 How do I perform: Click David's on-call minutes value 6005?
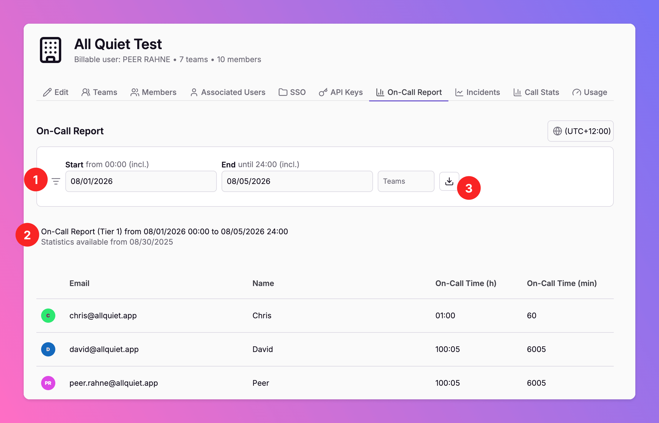[536, 349]
